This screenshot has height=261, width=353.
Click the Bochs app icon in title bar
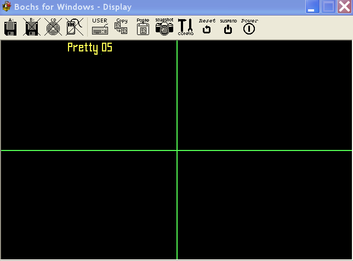7,7
